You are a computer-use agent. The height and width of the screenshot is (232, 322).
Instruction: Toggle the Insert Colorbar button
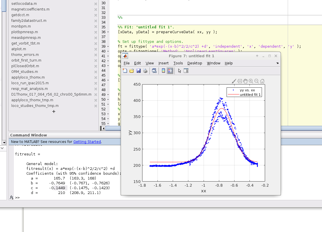pos(163,71)
